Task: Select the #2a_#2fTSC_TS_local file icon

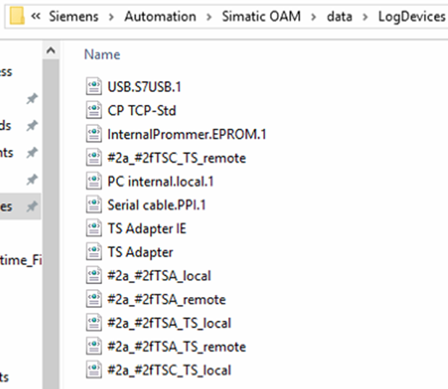Action: click(93, 370)
